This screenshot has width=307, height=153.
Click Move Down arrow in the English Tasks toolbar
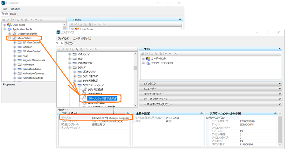(x=99, y=24)
